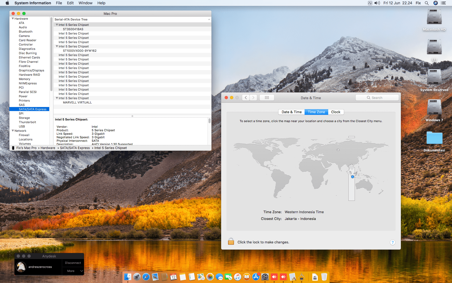This screenshot has width=452, height=283.
Task: Select Graphics/Displays in the hardware list
Action: [31, 70]
